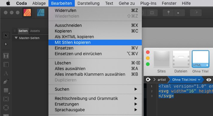Select the Move tool arrow
Screen dimensions: 213x116
(x=6, y=35)
